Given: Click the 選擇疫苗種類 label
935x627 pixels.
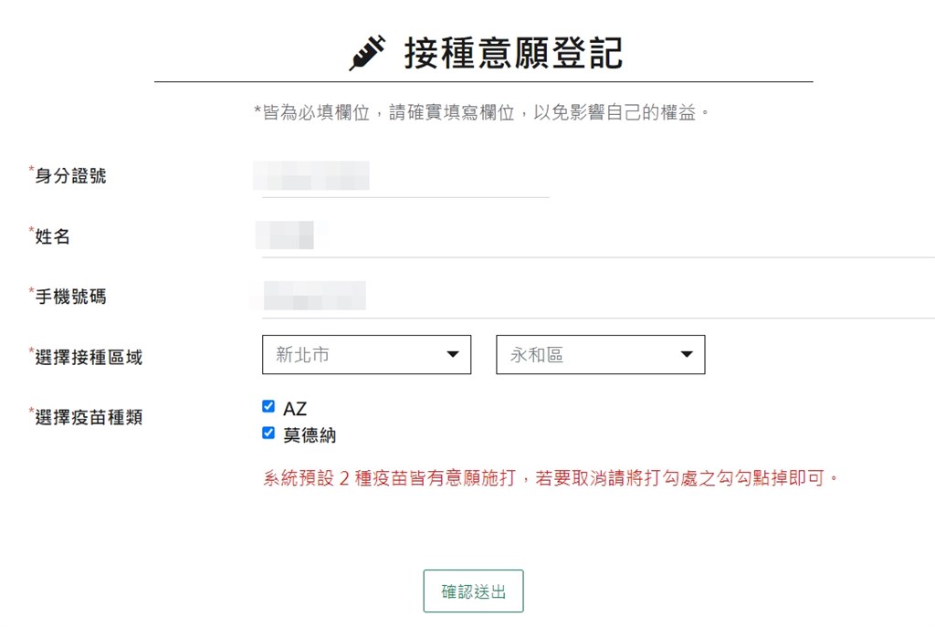Looking at the screenshot, I should [x=89, y=418].
